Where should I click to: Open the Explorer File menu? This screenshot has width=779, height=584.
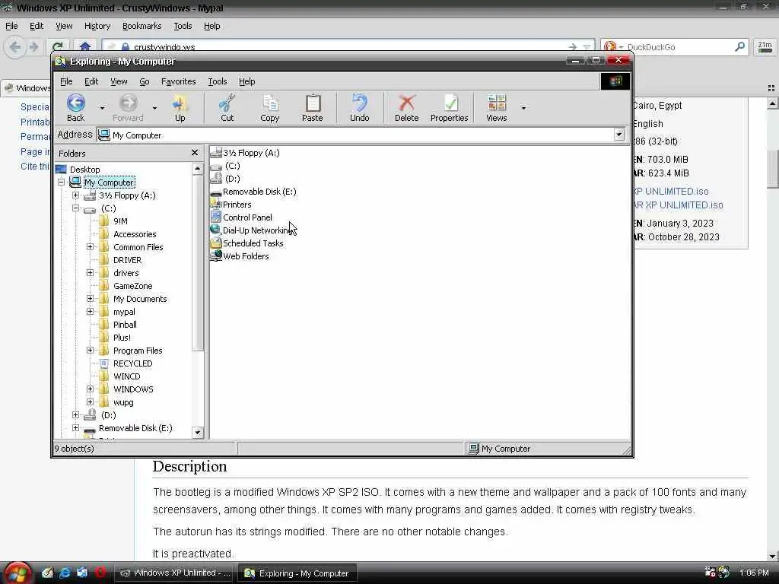click(66, 81)
